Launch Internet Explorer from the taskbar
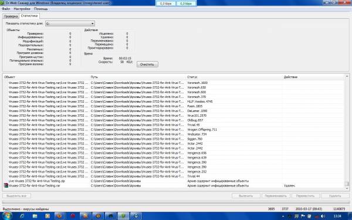 tap(22, 216)
